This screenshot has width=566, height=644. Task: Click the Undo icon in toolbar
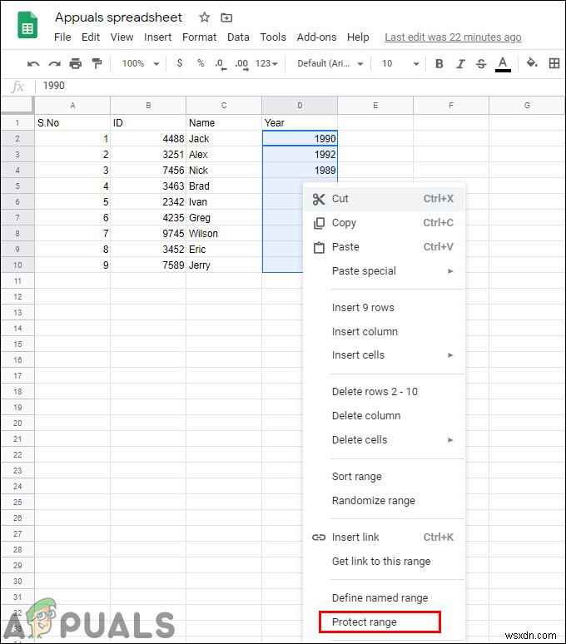tap(33, 64)
